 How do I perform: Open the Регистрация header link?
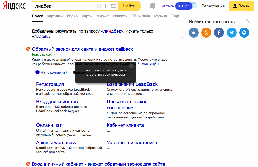point(213,6)
